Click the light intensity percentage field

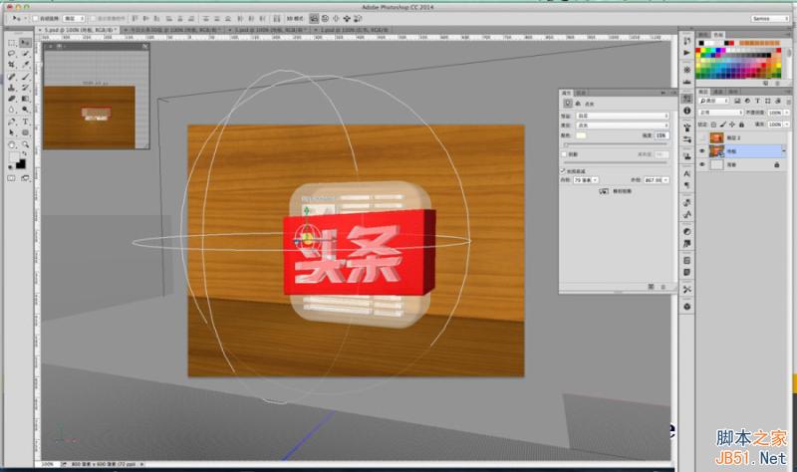click(x=661, y=135)
